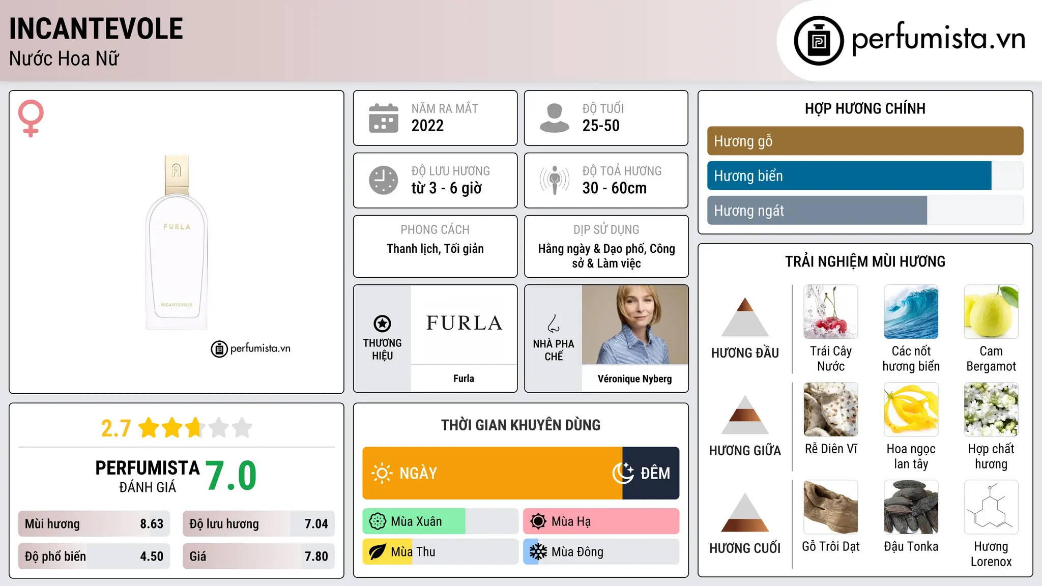
Task: Click the style text Thanh lịch, Tối giản
Action: (x=435, y=249)
